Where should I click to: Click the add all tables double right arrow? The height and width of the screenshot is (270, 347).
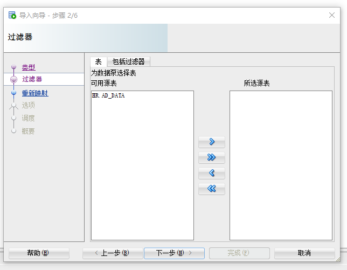tap(212, 158)
